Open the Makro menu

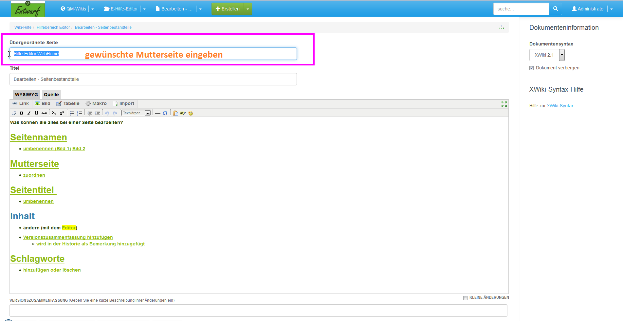tap(96, 104)
